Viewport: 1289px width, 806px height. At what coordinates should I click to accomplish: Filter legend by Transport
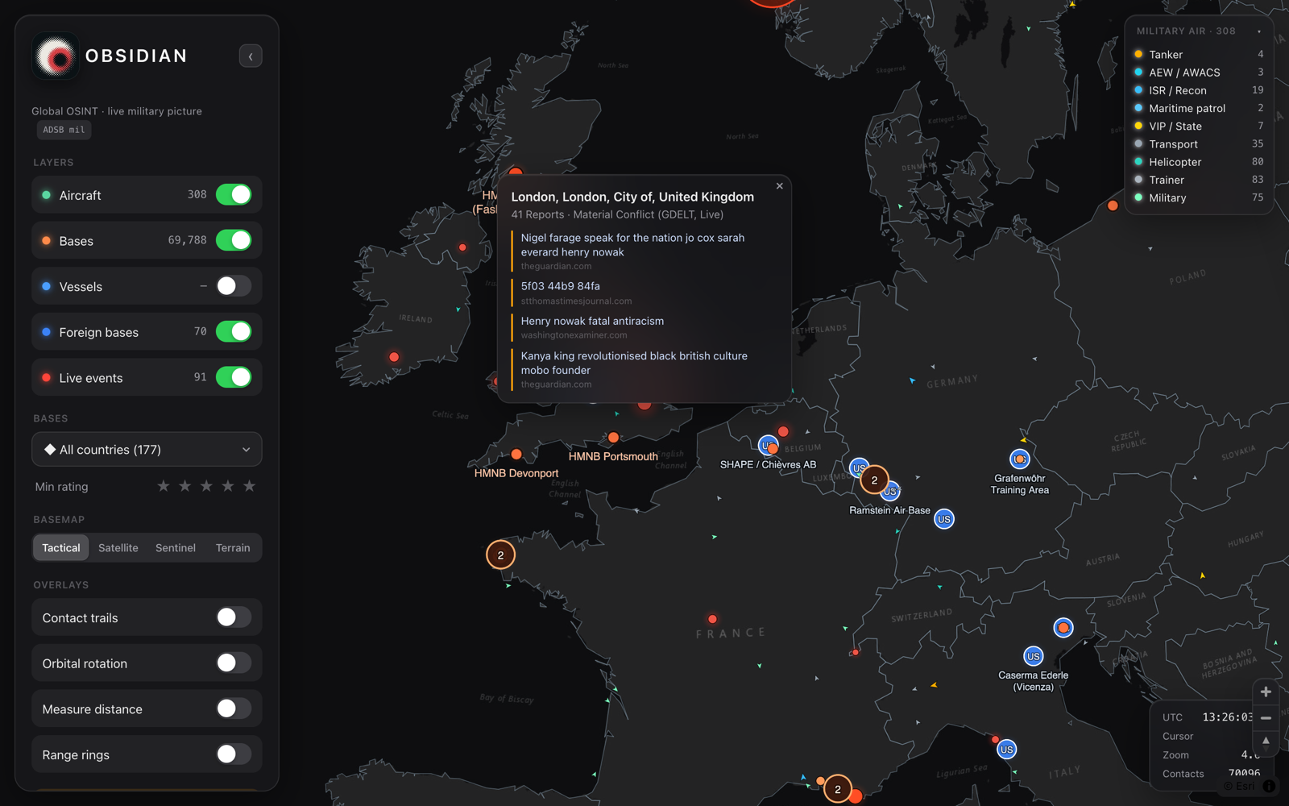(1198, 144)
